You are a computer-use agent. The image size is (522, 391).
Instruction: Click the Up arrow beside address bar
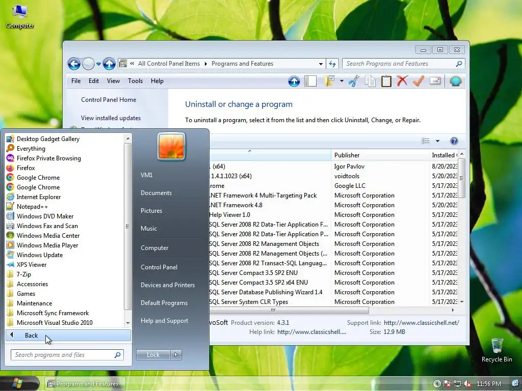(x=109, y=64)
